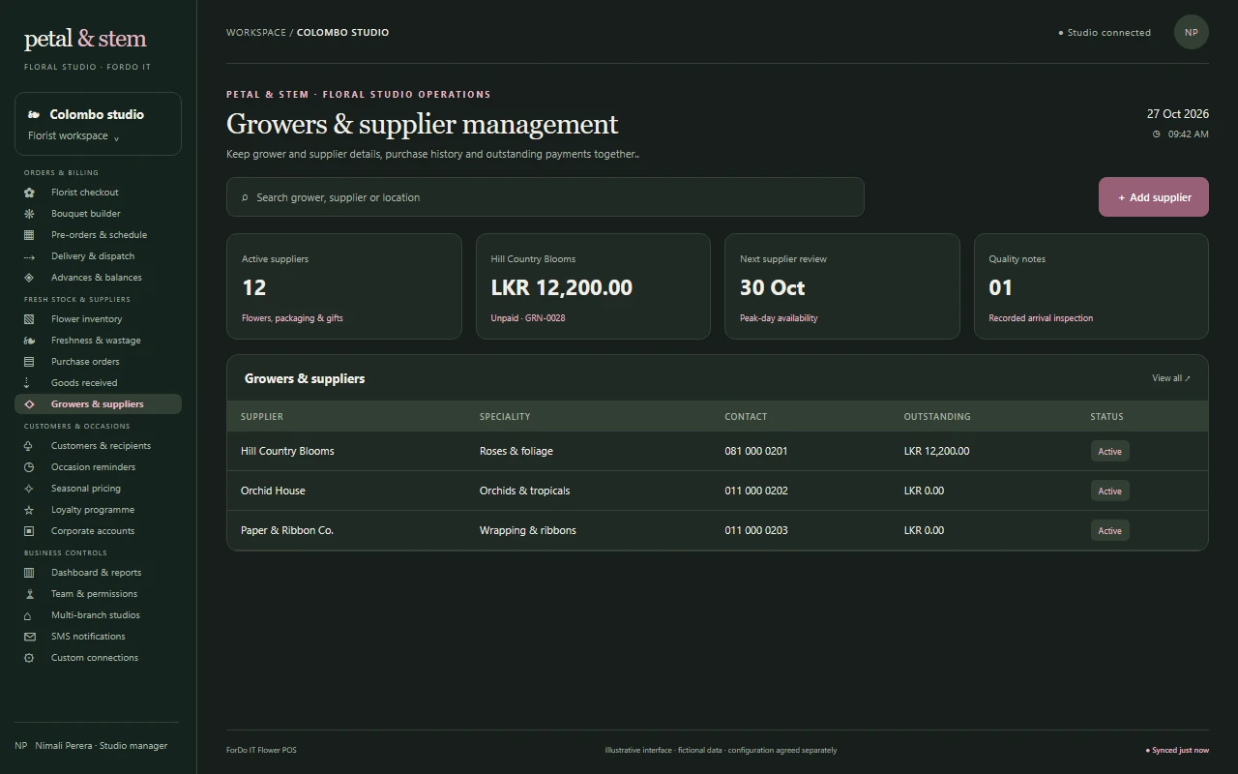
Task: Click the Delivery & dispatch arrow icon
Action: click(x=29, y=256)
